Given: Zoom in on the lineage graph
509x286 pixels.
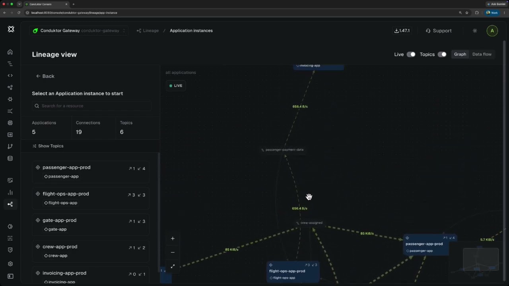Looking at the screenshot, I should 173,238.
